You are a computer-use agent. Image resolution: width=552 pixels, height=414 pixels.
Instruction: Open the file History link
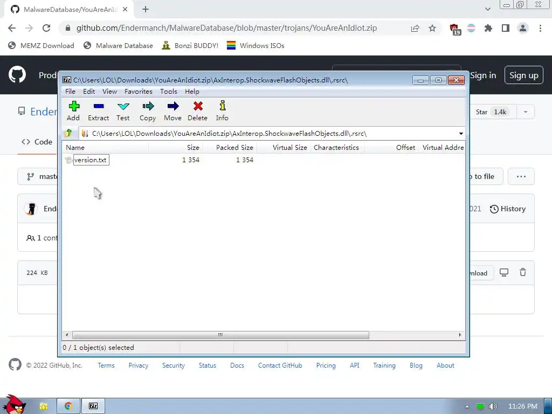coord(508,209)
